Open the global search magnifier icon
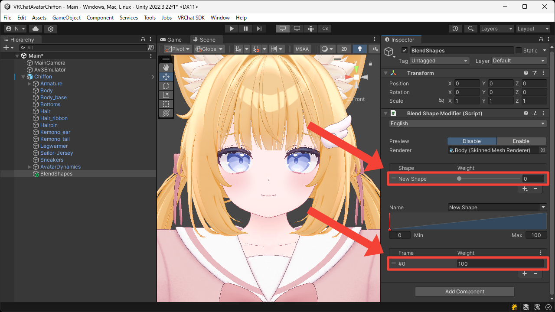 470,29
